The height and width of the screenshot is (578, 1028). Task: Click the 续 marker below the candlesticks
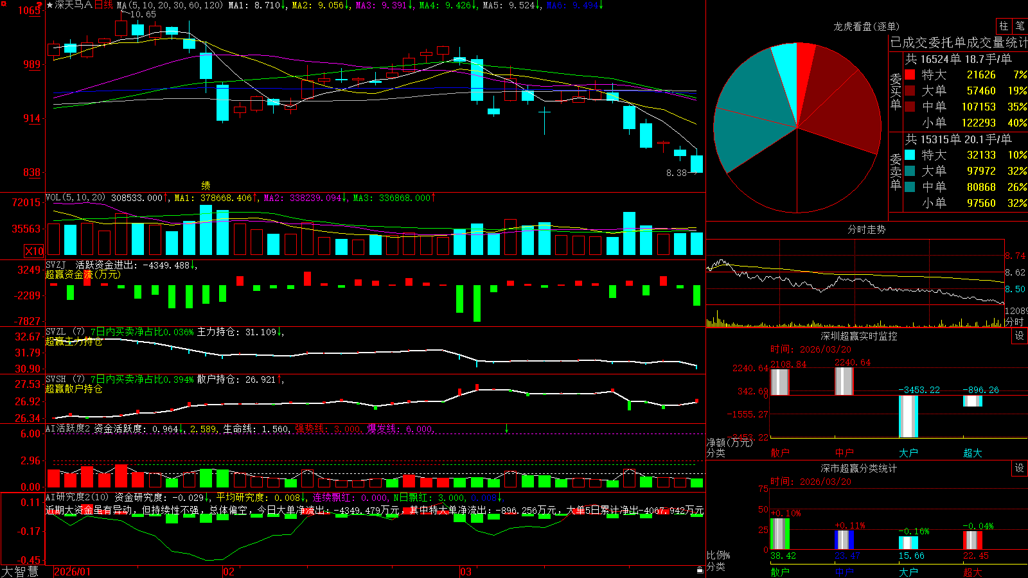click(206, 185)
